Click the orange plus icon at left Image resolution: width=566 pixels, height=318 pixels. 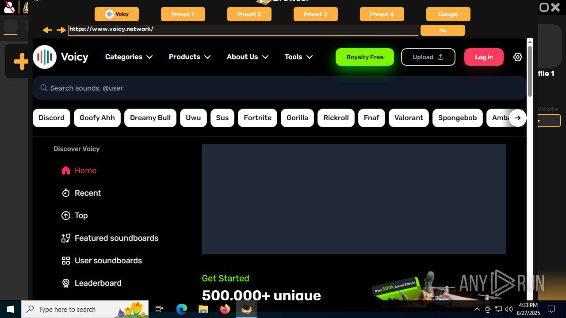coord(21,62)
